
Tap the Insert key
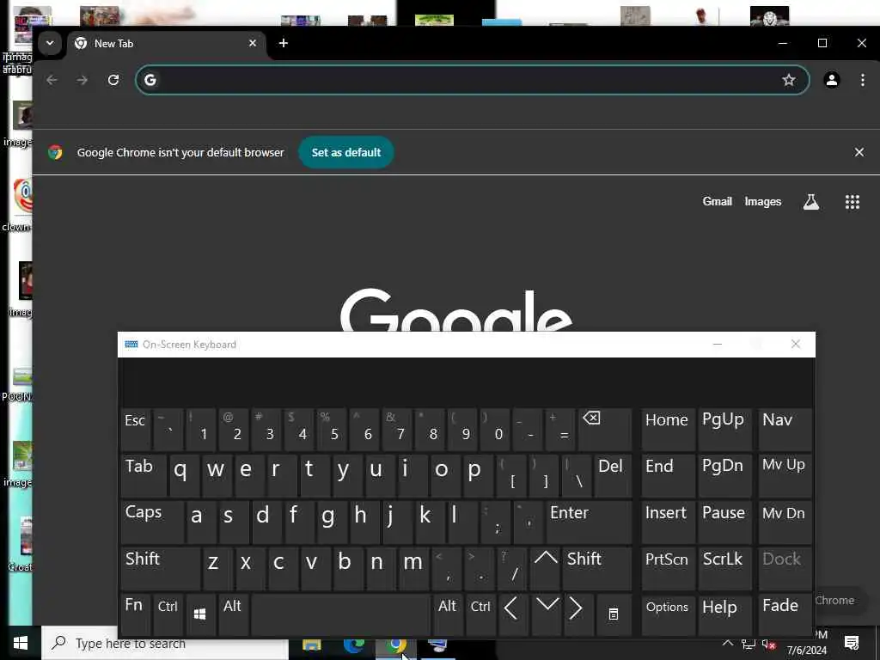pyautogui.click(x=667, y=522)
